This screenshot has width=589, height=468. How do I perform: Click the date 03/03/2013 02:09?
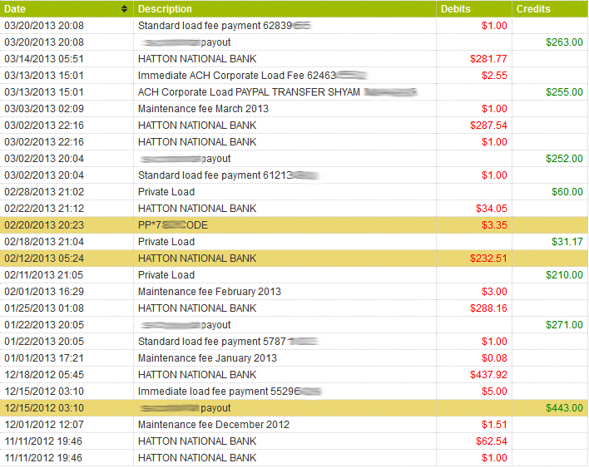(44, 109)
